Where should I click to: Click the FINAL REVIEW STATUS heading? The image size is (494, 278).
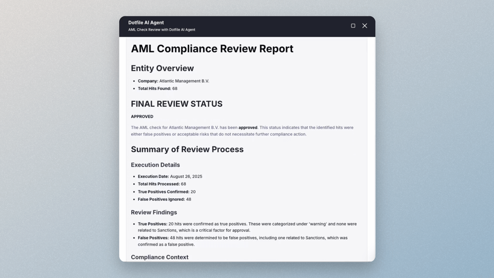click(176, 104)
